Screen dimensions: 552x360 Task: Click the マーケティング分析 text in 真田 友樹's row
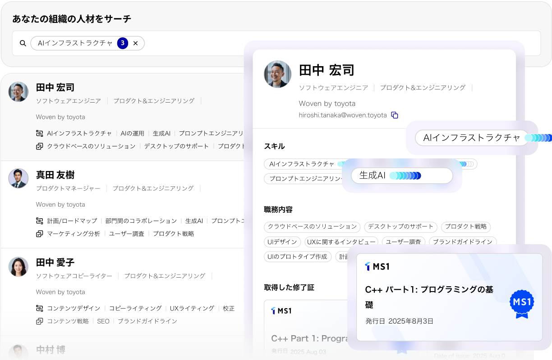(x=74, y=234)
